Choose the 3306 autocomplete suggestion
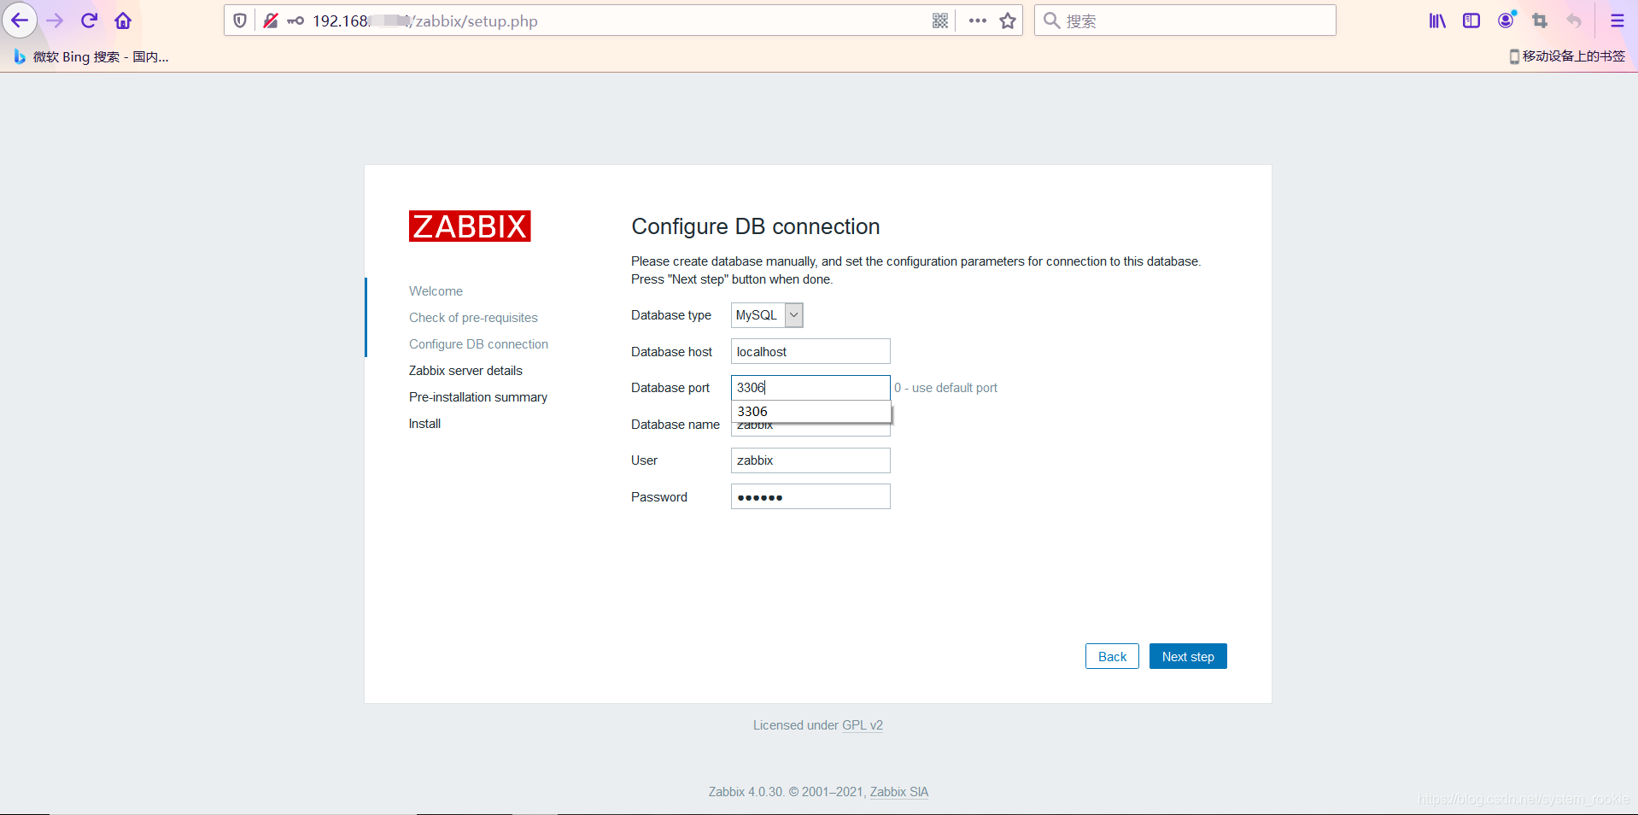Screen dimensions: 1638x815 pyautogui.click(x=810, y=412)
